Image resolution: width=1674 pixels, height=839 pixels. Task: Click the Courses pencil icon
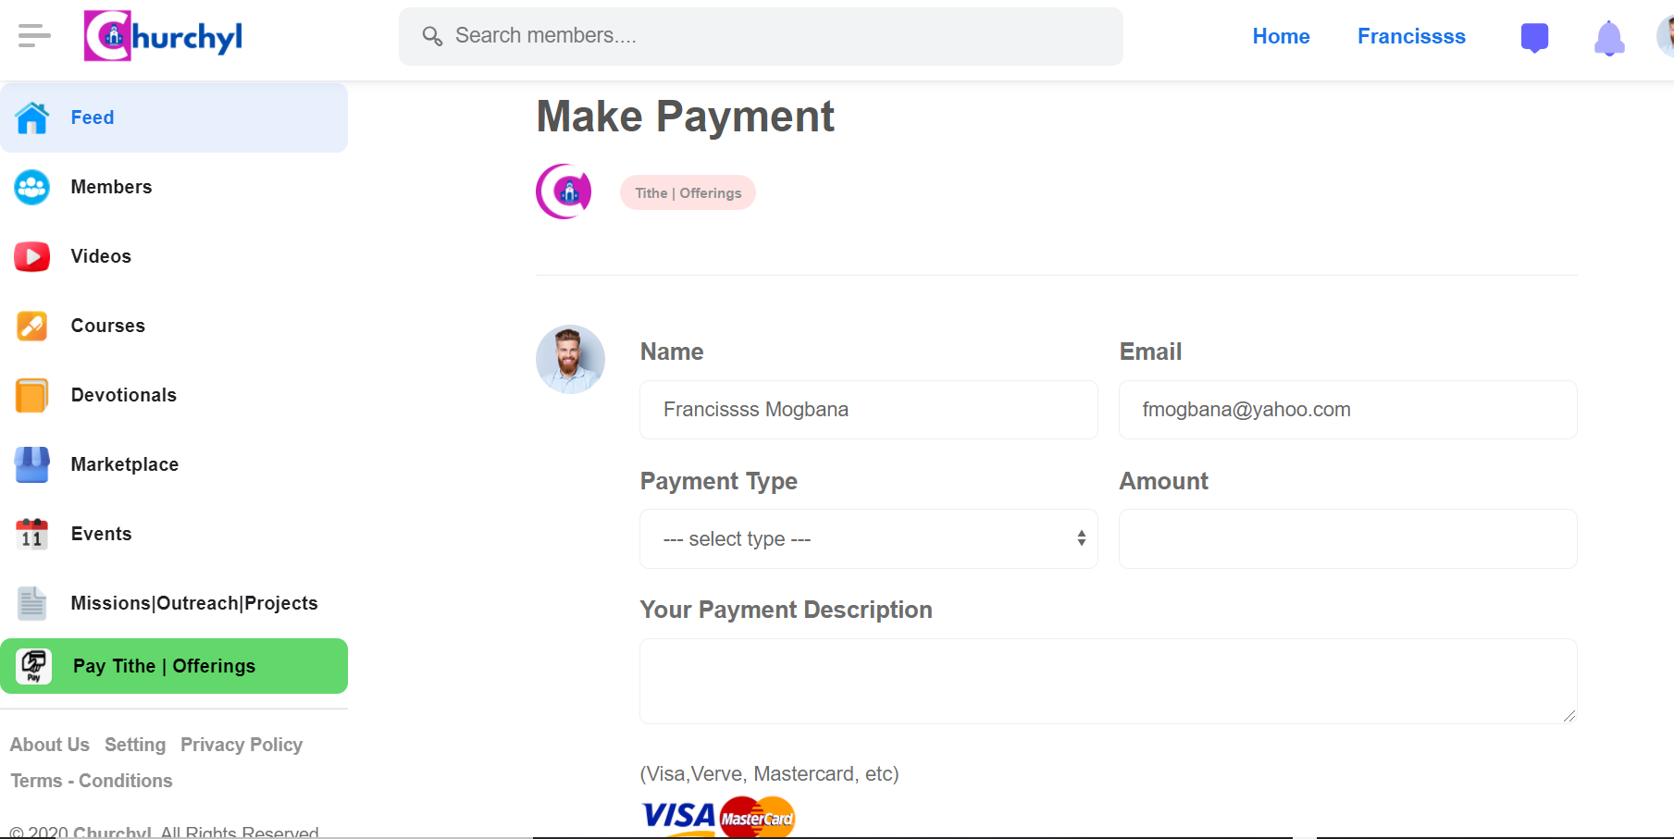[32, 326]
